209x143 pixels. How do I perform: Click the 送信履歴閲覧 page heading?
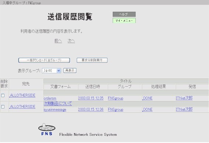[x=70, y=17]
